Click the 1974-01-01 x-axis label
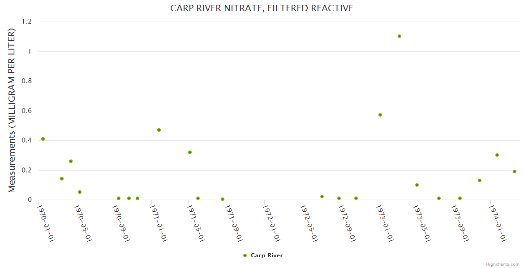 point(497,223)
